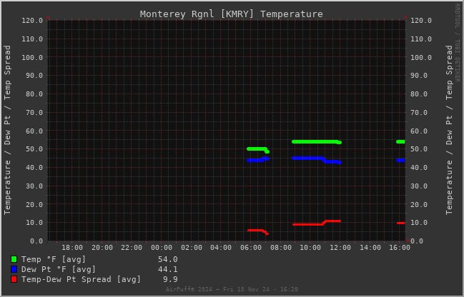Click the right axis 20.0 label

pyautogui.click(x=419, y=204)
